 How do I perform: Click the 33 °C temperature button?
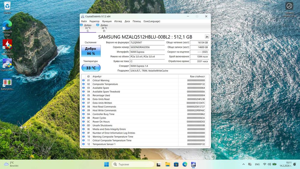91,68
